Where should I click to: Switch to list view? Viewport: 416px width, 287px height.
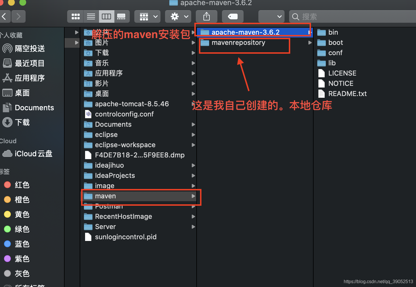[x=91, y=16]
